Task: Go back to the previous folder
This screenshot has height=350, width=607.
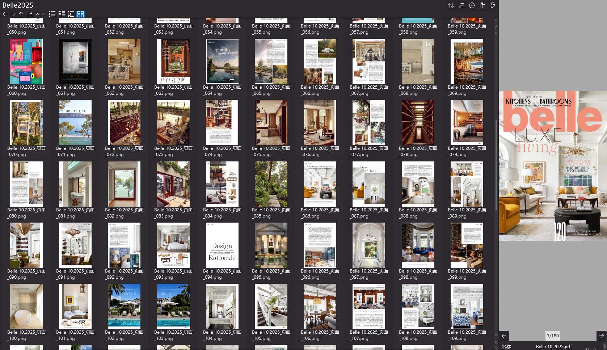Action: 5,14
